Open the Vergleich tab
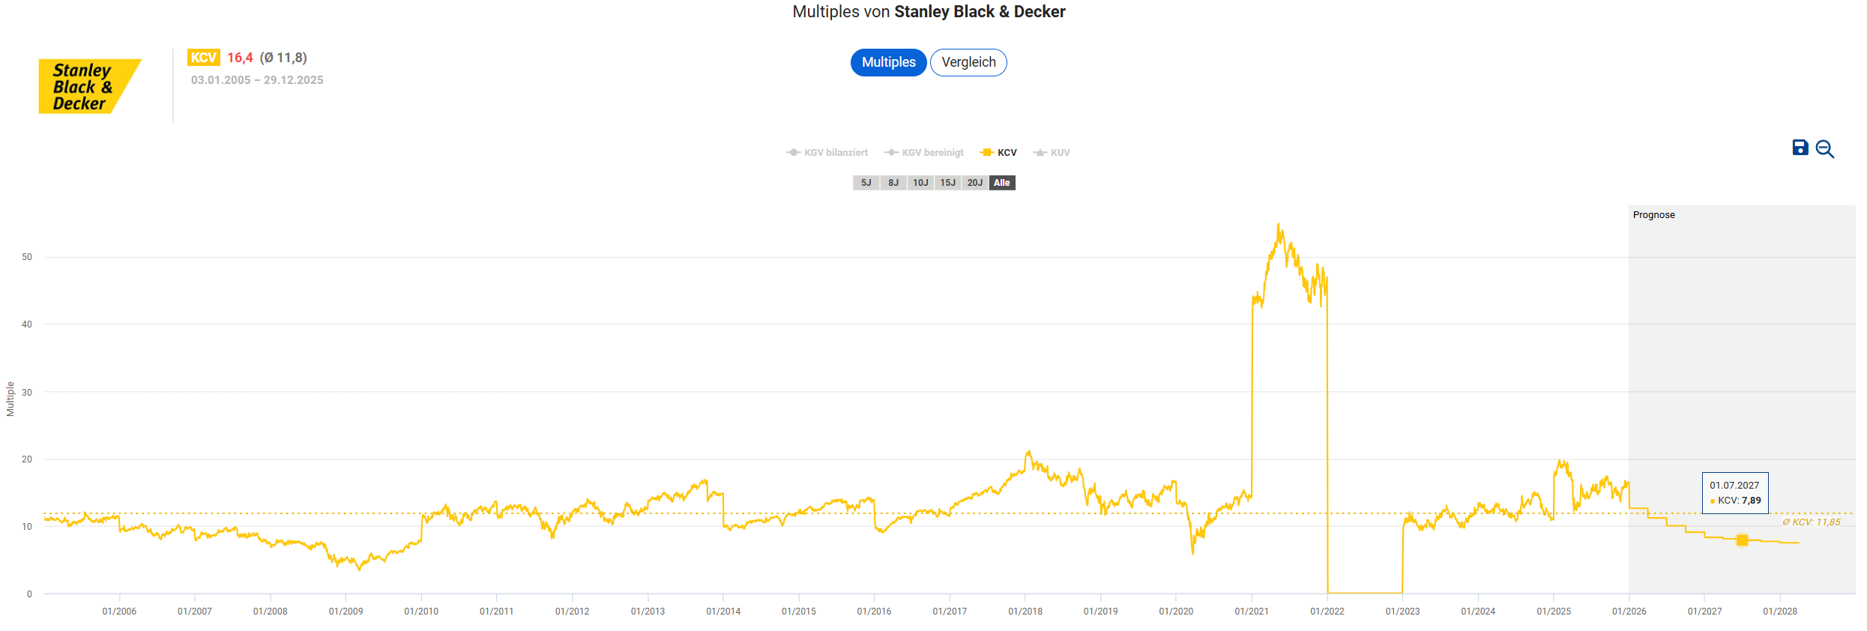 pos(968,62)
